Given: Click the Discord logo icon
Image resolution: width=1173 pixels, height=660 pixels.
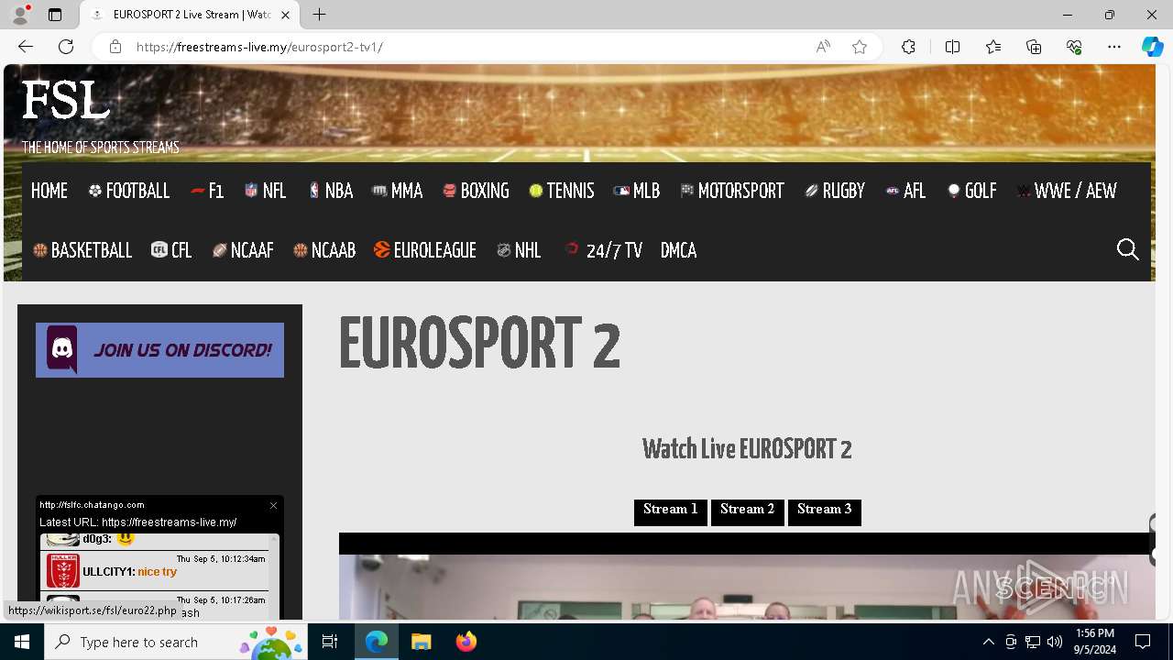Looking at the screenshot, I should click(62, 349).
